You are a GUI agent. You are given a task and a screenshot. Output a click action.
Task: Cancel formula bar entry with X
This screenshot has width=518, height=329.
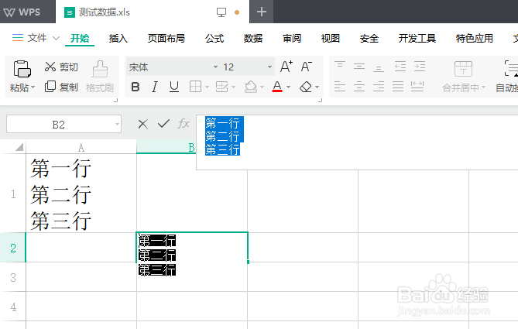[x=143, y=124]
